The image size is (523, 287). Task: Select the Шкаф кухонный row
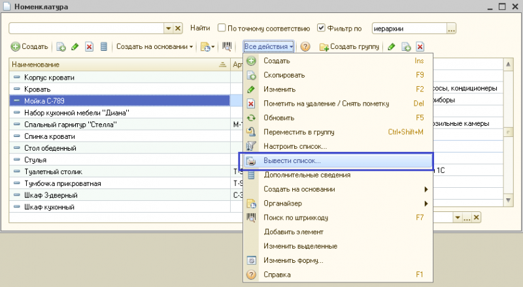(x=120, y=207)
